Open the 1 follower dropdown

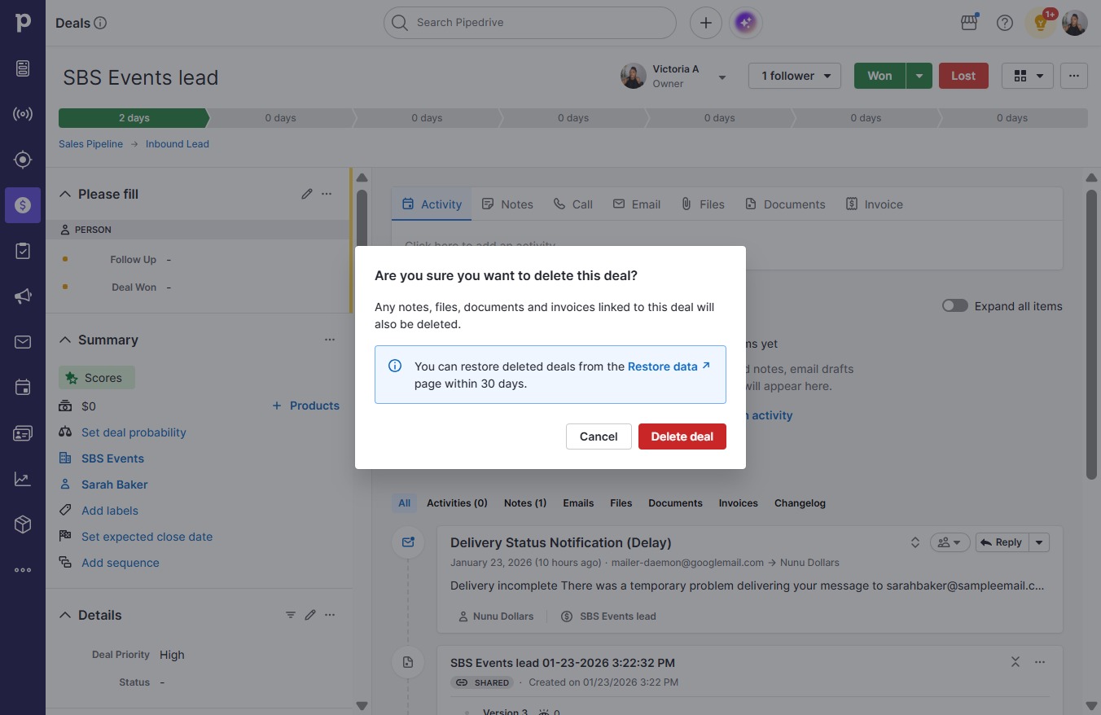pyautogui.click(x=795, y=76)
